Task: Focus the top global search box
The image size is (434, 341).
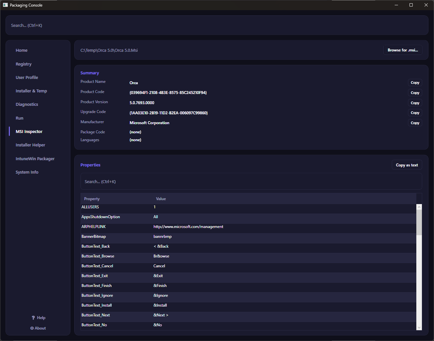Action: (x=217, y=25)
